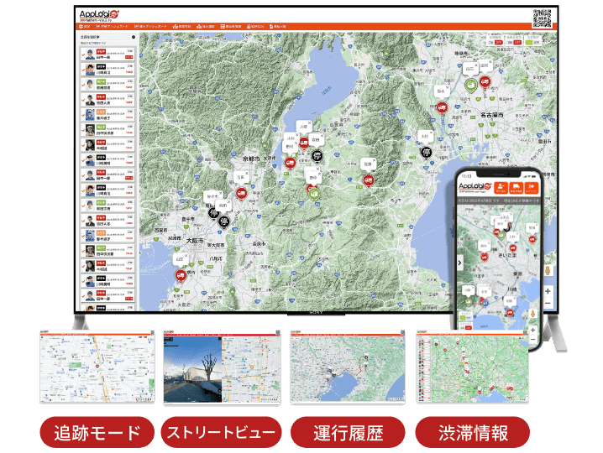Screen dimensions: 603x453
Task: Switch the green toggle at phone map's bottom left
Action: pyautogui.click(x=466, y=317)
